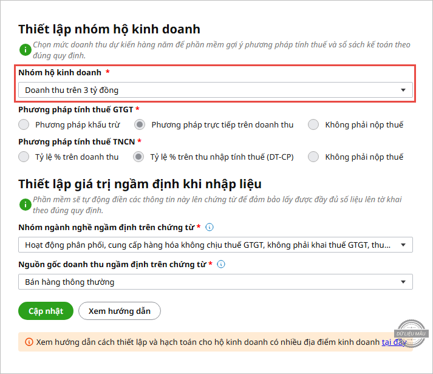Select Phương pháp khấu trừ for GTGT
433x374 pixels.
(24, 124)
